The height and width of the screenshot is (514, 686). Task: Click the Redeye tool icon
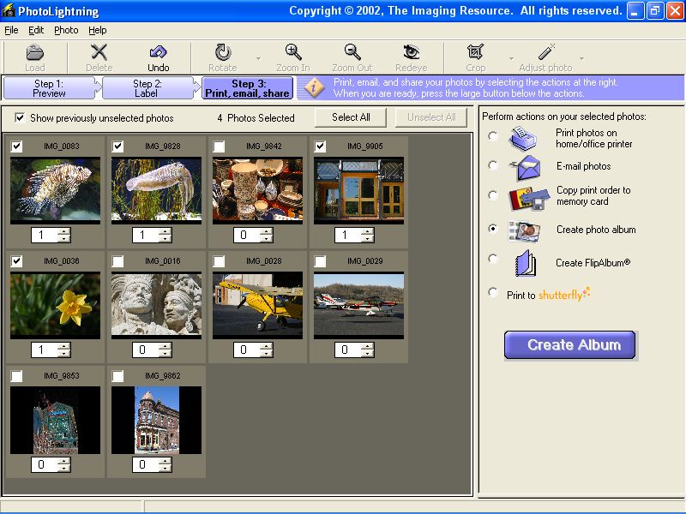click(x=411, y=53)
